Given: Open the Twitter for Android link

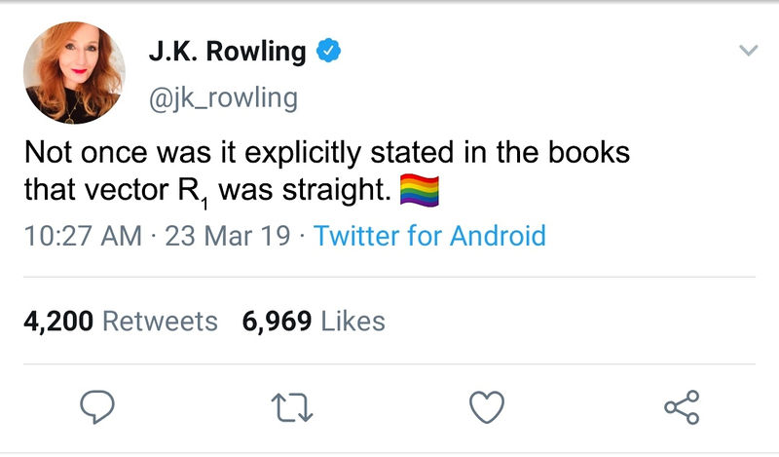Looking at the screenshot, I should click(430, 235).
